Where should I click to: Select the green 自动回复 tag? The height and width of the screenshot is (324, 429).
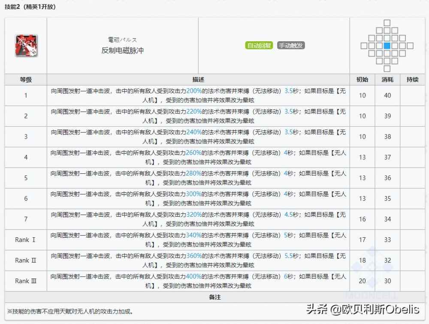[259, 45]
